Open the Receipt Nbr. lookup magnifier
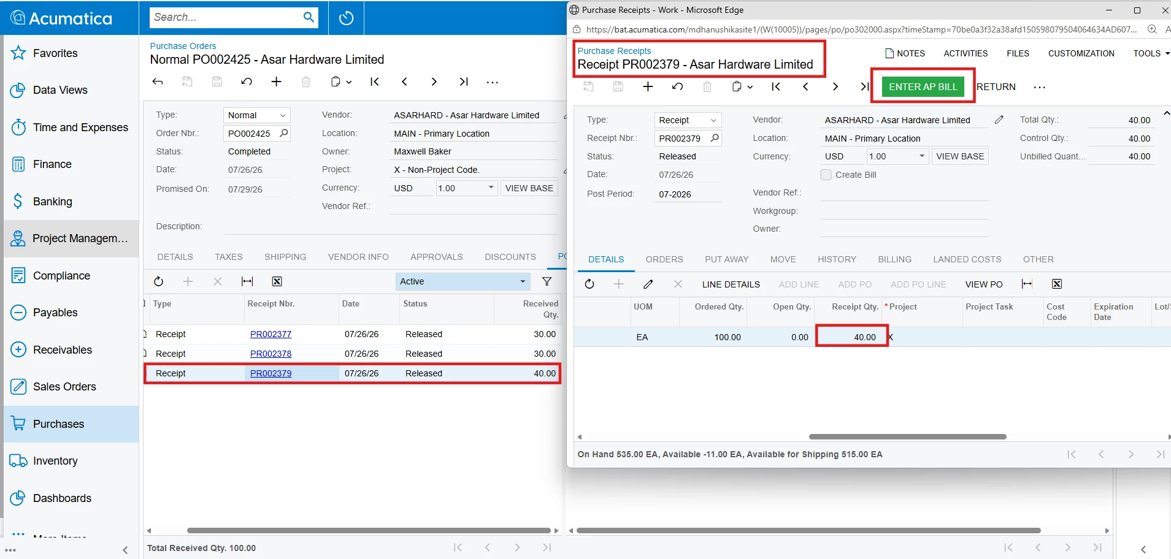 pyautogui.click(x=714, y=139)
